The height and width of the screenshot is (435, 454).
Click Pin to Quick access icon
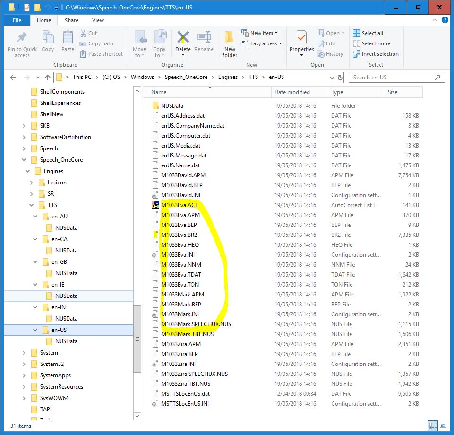[x=22, y=37]
